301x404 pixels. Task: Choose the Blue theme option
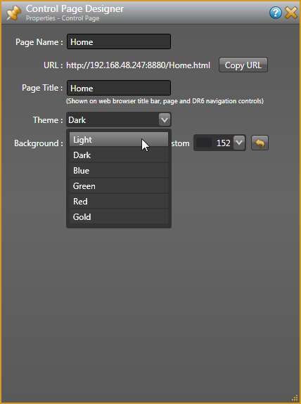[119, 170]
